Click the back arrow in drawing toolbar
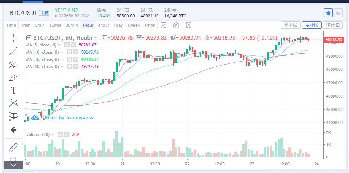Image resolution: width=349 pixels, height=173 pixels. [x=13, y=130]
